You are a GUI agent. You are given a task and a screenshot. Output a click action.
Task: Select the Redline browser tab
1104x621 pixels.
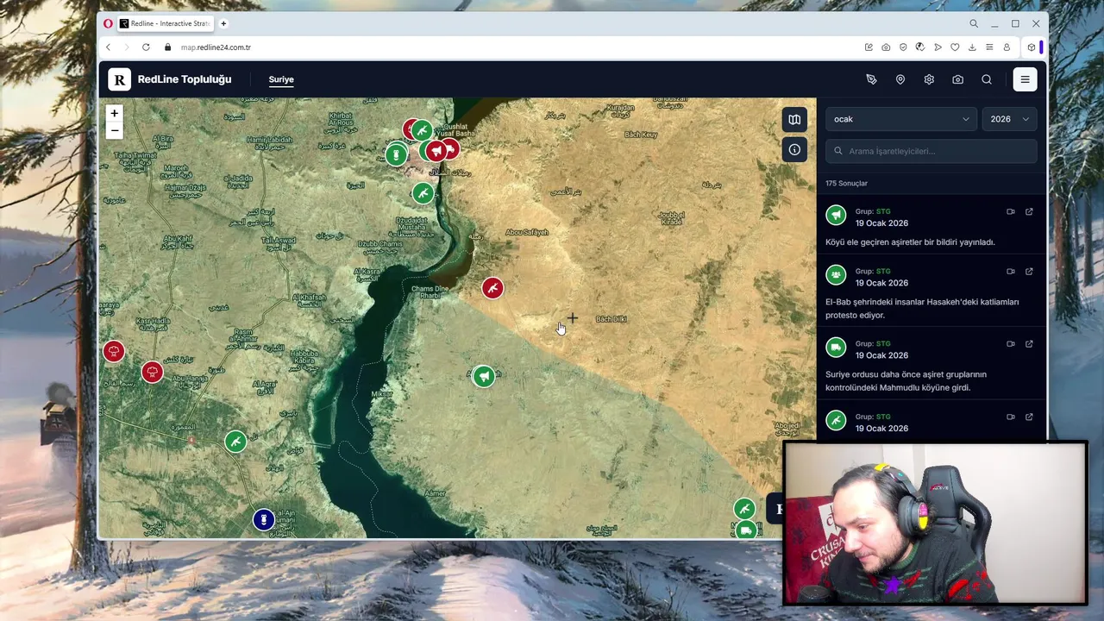coord(166,23)
